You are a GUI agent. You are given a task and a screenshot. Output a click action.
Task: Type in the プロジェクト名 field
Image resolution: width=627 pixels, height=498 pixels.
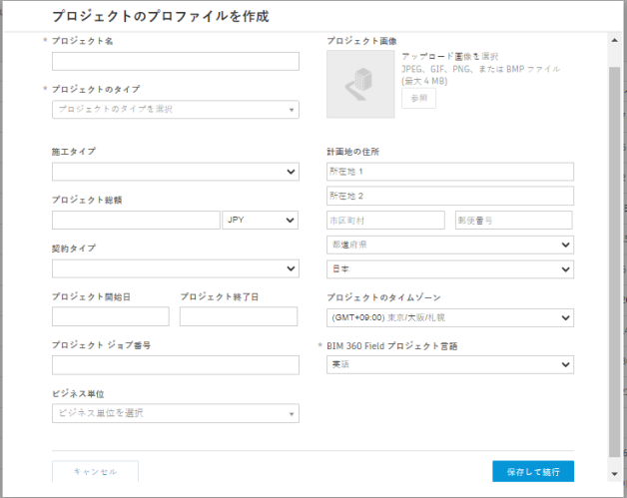coord(175,62)
